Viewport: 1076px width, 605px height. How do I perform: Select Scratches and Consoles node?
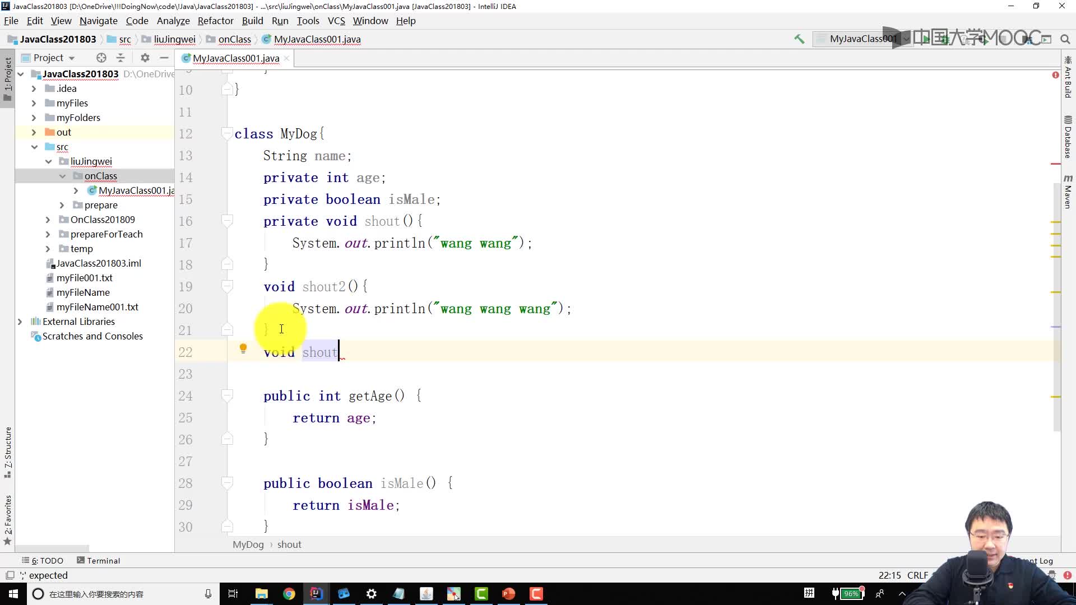[x=92, y=336]
